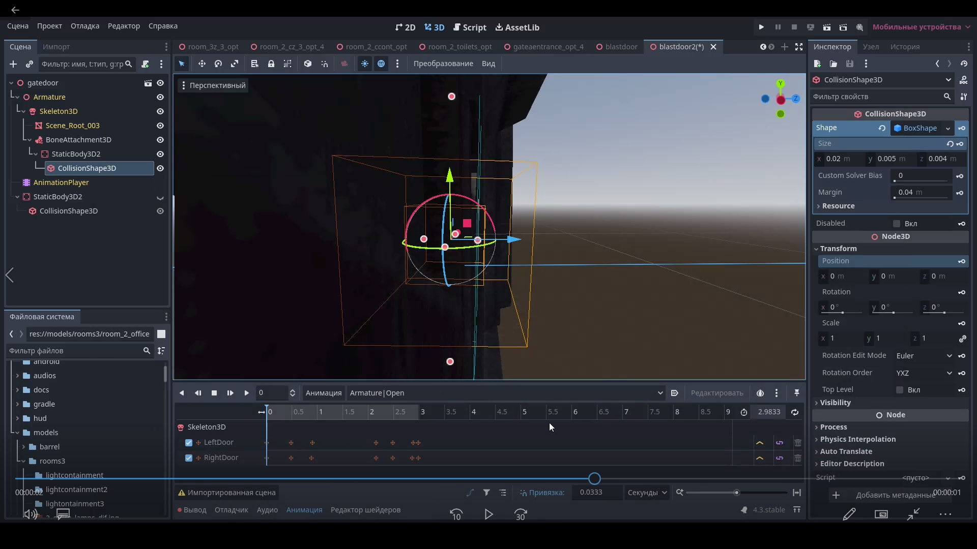
Task: Click the Преобразование button
Action: pos(443,64)
